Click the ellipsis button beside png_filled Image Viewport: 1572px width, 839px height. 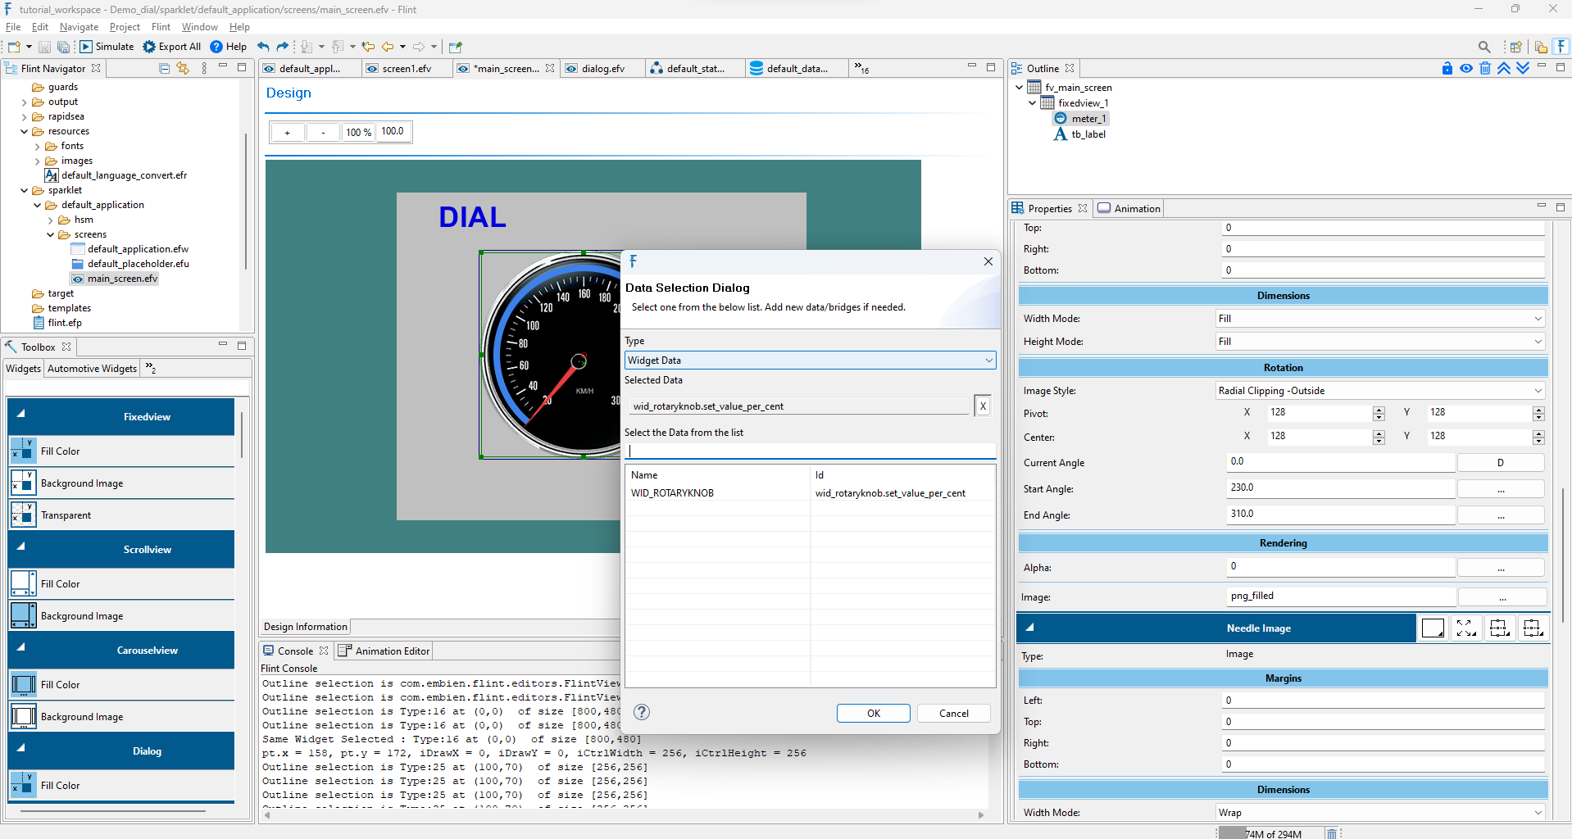click(1502, 597)
